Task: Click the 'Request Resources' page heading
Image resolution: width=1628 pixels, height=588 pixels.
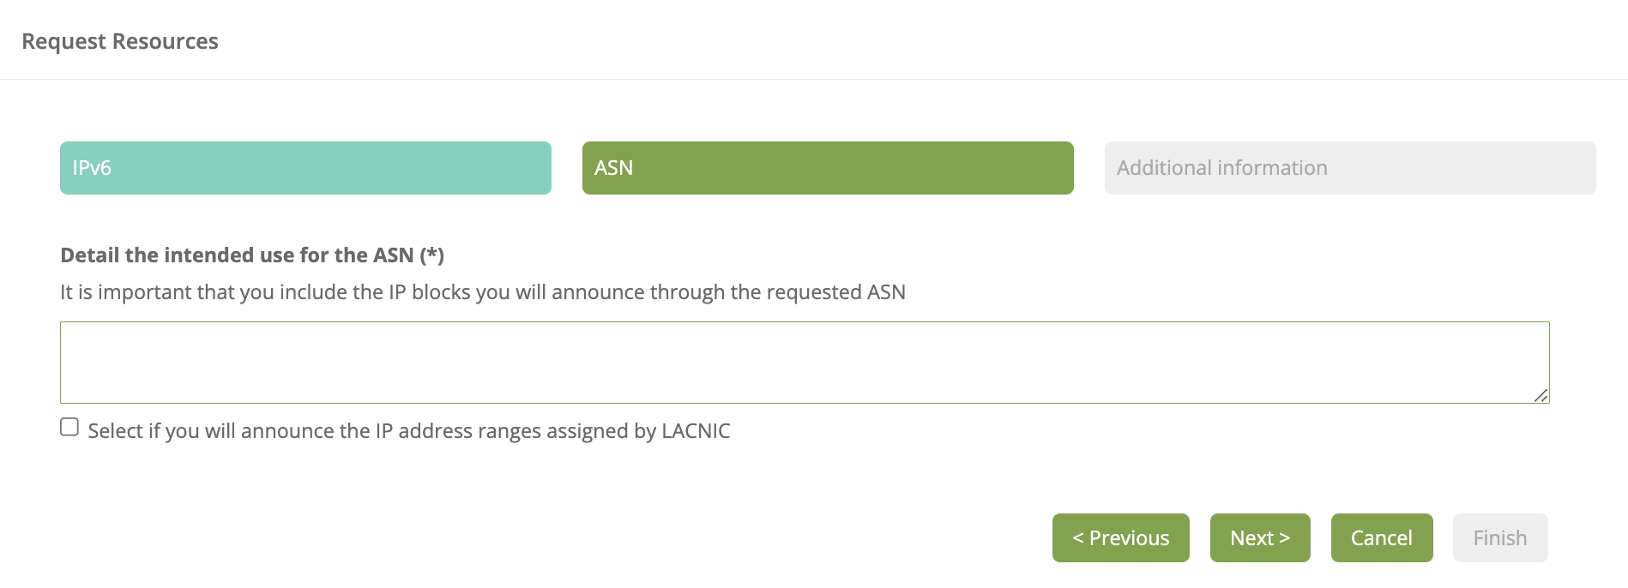Action: [120, 41]
